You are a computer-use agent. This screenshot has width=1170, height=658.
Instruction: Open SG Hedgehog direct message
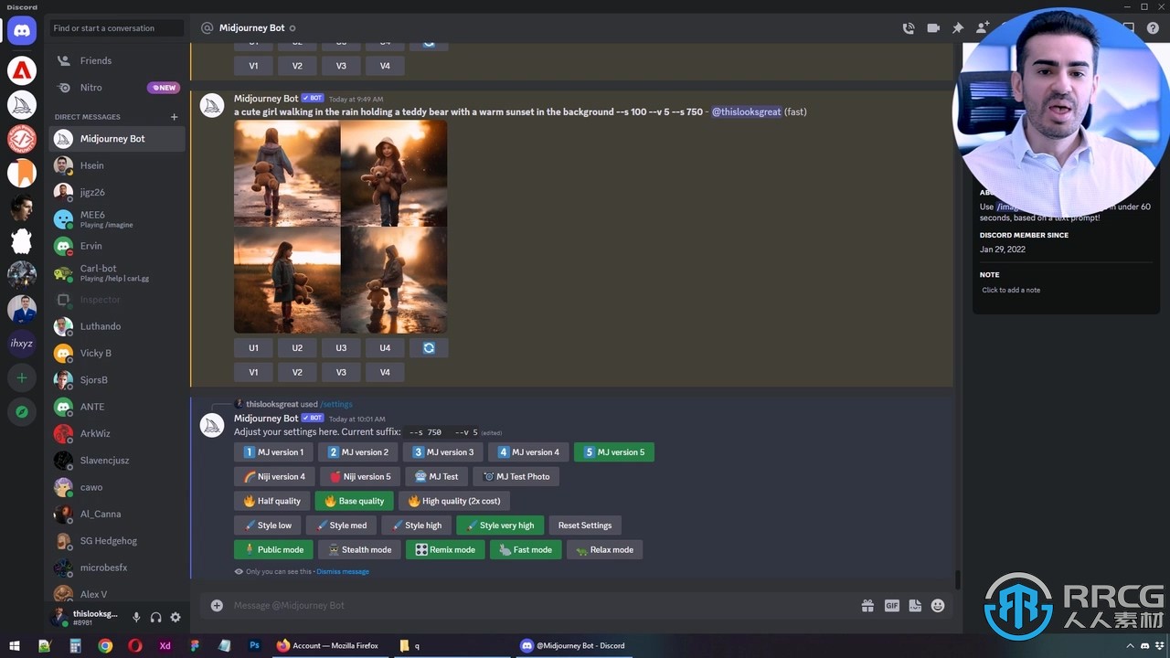[117, 541]
